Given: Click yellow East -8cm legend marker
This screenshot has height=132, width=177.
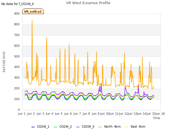Looking at the screenshot, I should tap(127, 127).
